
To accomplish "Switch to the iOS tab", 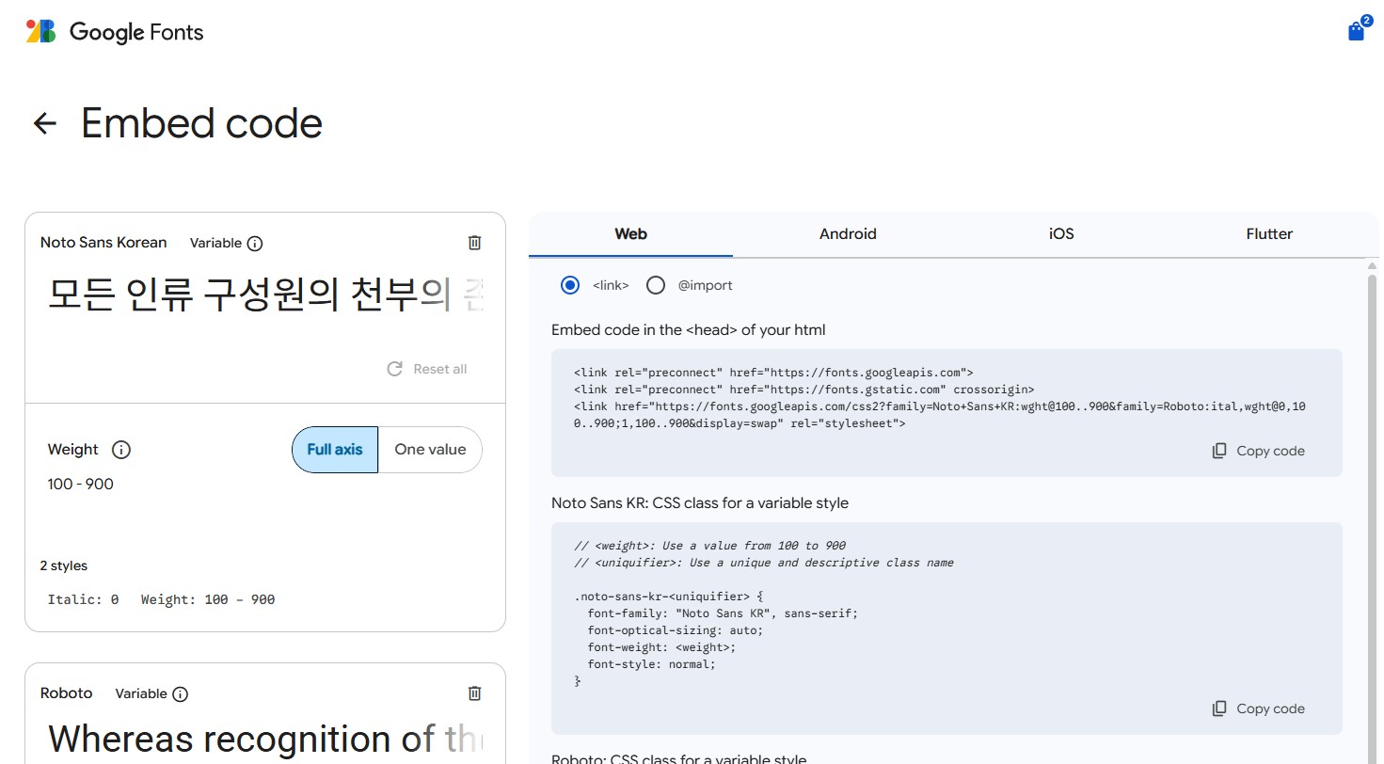I will [x=1061, y=234].
